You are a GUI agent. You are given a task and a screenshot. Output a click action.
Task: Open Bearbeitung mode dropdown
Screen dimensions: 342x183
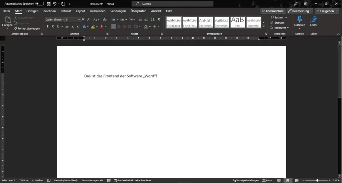[x=300, y=11]
